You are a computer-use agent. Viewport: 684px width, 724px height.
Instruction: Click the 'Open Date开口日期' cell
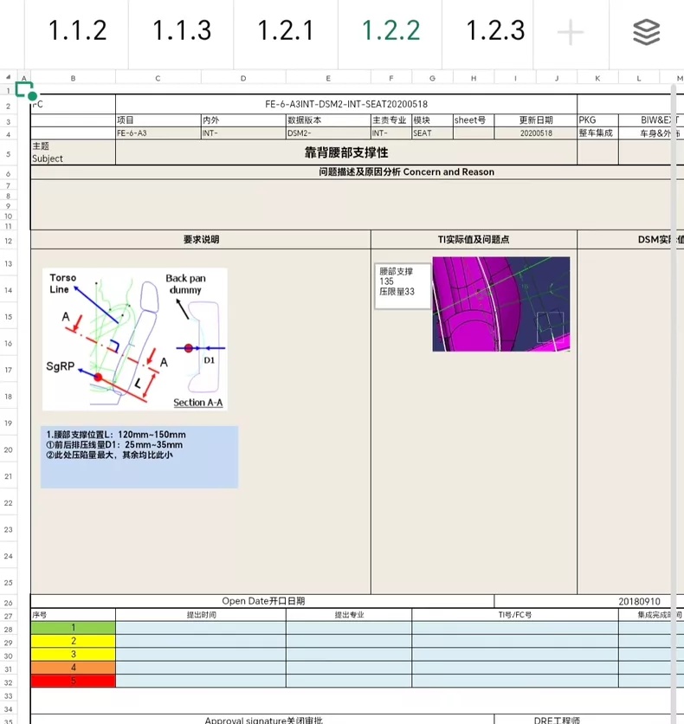(262, 601)
